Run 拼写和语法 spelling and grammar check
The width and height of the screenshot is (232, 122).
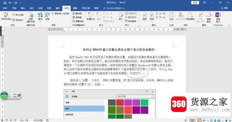[6, 16]
